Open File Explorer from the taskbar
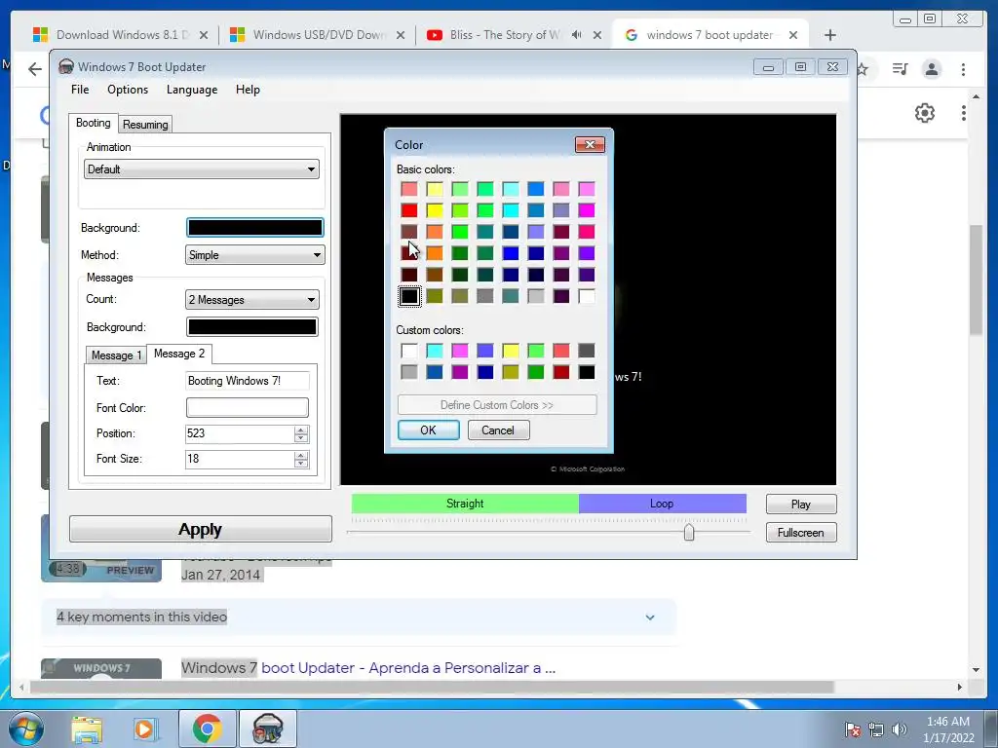This screenshot has height=748, width=998. click(87, 729)
